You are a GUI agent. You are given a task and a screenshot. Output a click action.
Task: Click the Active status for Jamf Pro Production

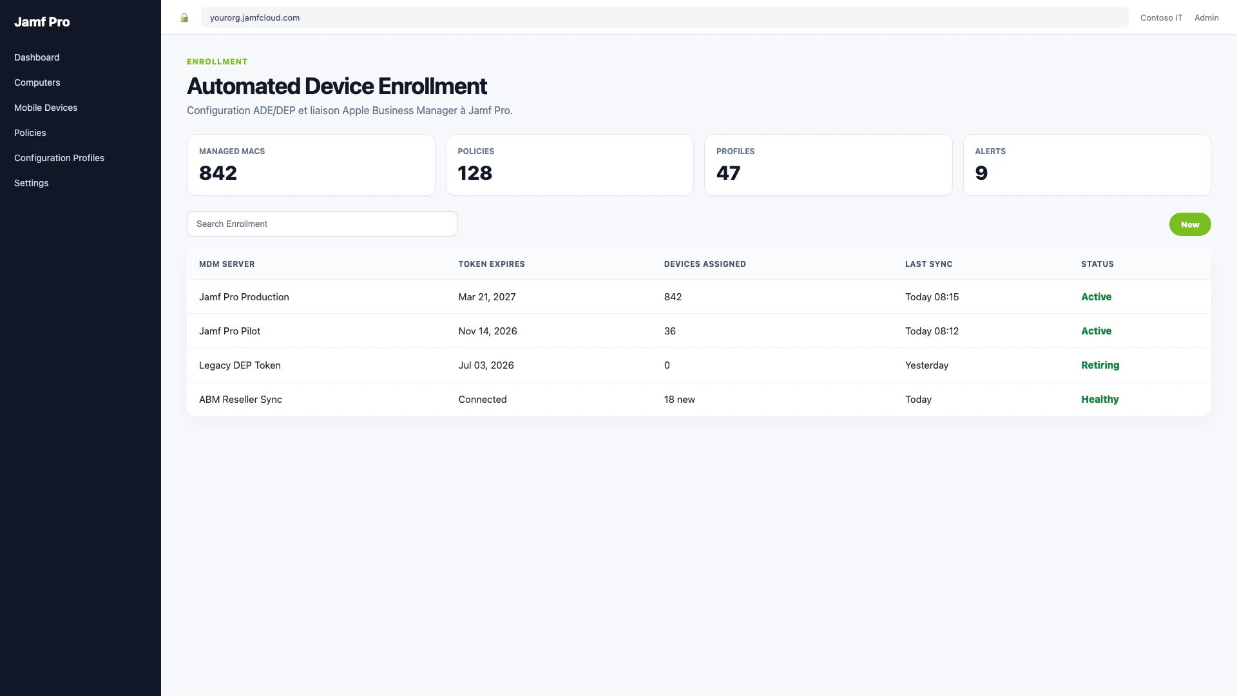coord(1096,297)
